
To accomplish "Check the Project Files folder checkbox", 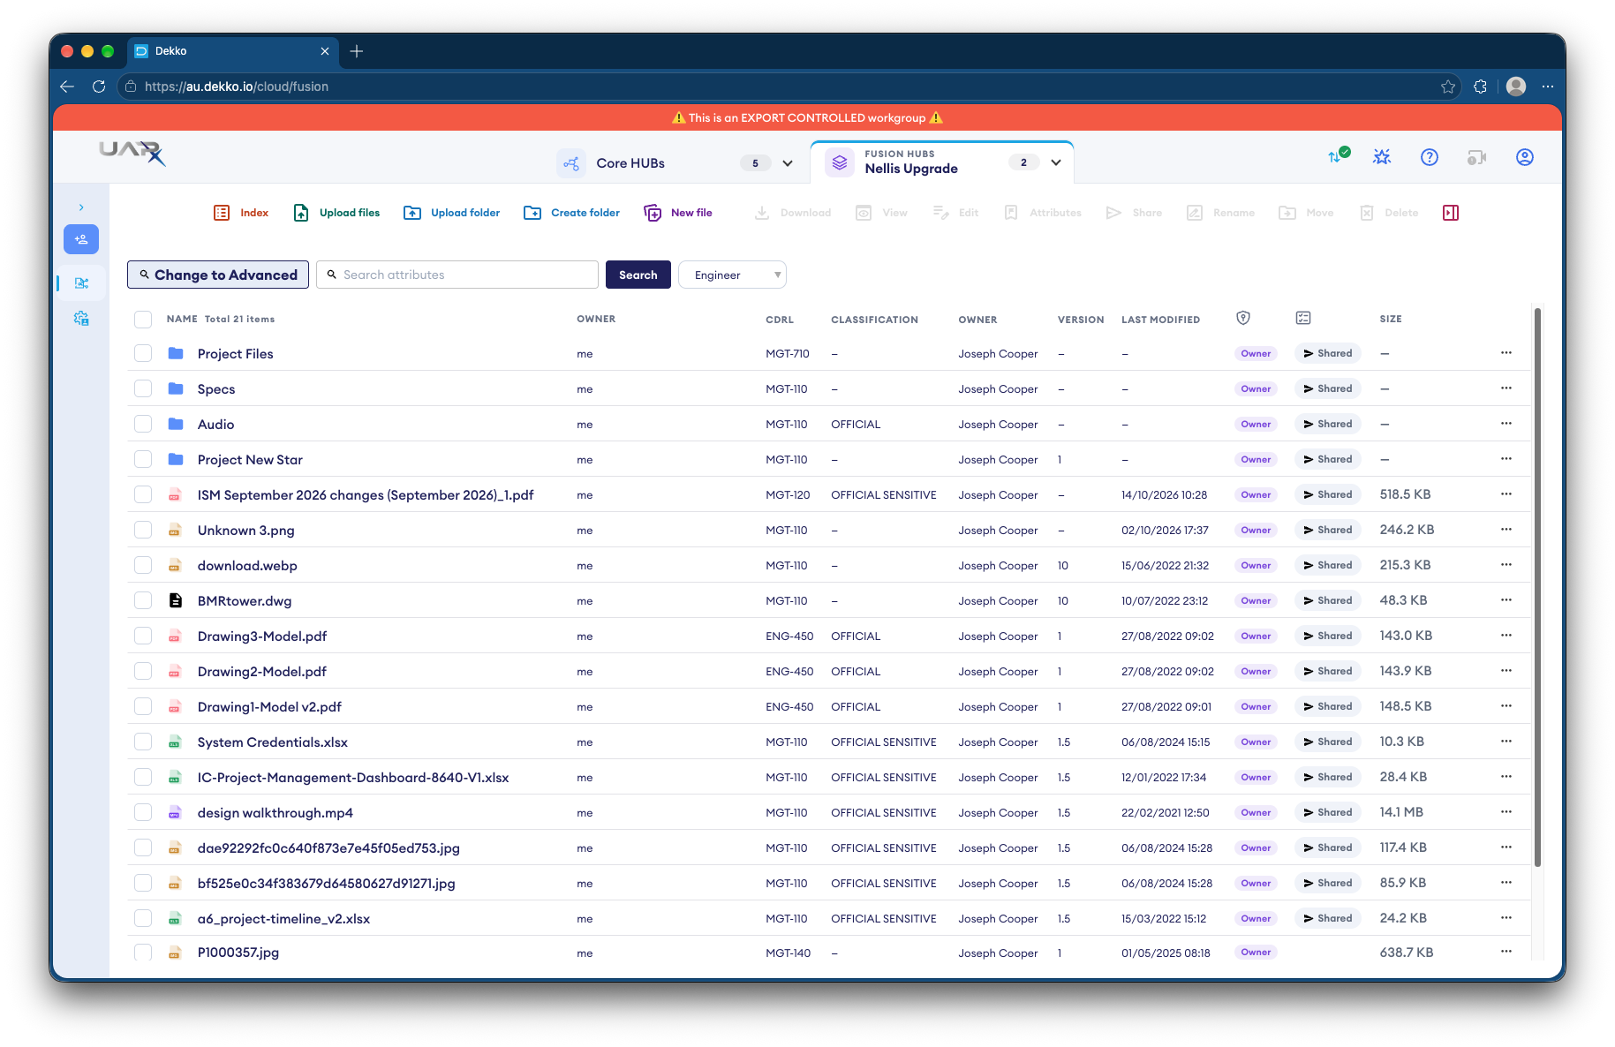I will pyautogui.click(x=143, y=353).
